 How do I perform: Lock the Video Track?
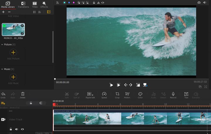click(11, 129)
